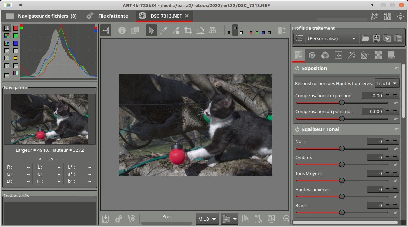Toggle the red channel preview
Viewport: 408px width, 227px height.
point(251,33)
